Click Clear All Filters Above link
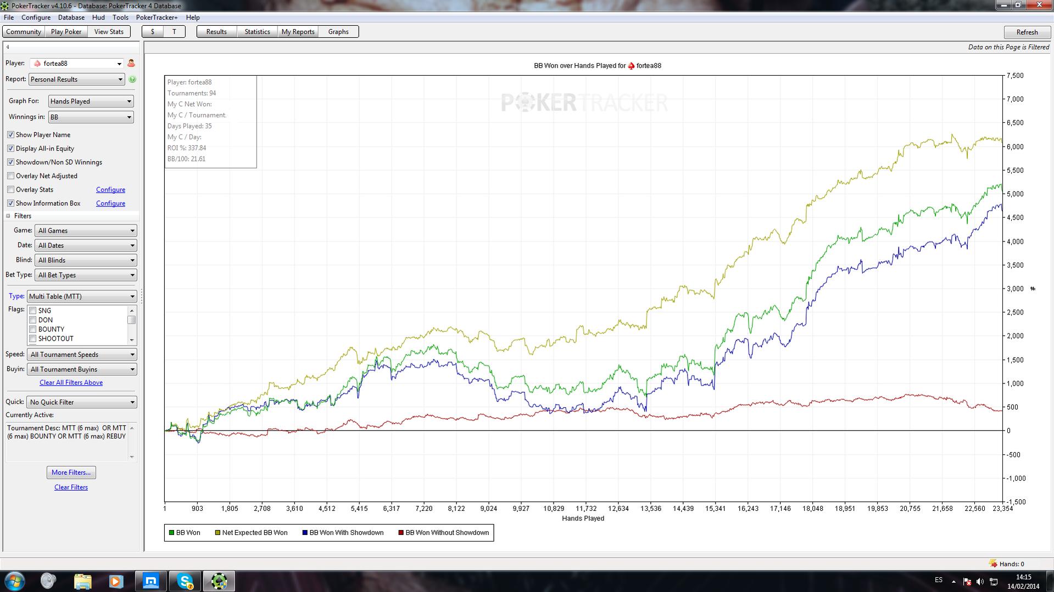1054x592 pixels. tap(71, 382)
